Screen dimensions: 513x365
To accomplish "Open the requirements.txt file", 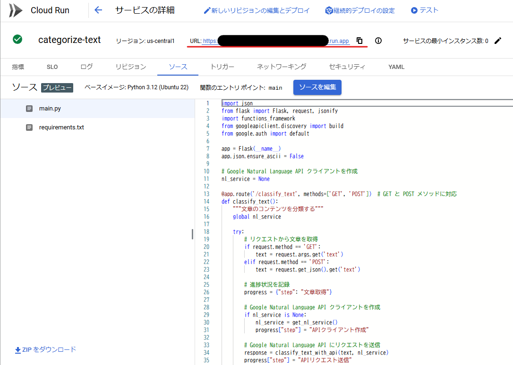I will (60, 127).
